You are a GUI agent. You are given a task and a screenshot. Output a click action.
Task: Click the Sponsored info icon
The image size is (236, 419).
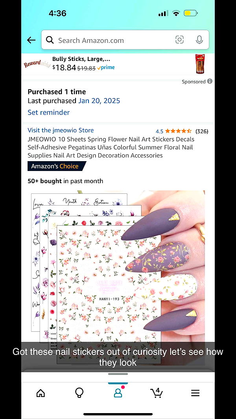coord(210,81)
